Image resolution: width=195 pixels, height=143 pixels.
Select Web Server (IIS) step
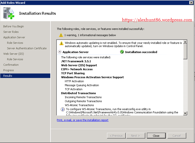tap(13, 54)
